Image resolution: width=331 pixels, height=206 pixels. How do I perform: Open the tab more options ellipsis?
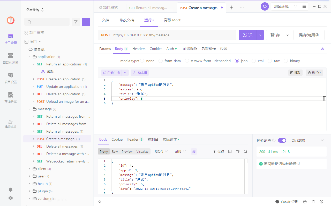tap(242, 7)
